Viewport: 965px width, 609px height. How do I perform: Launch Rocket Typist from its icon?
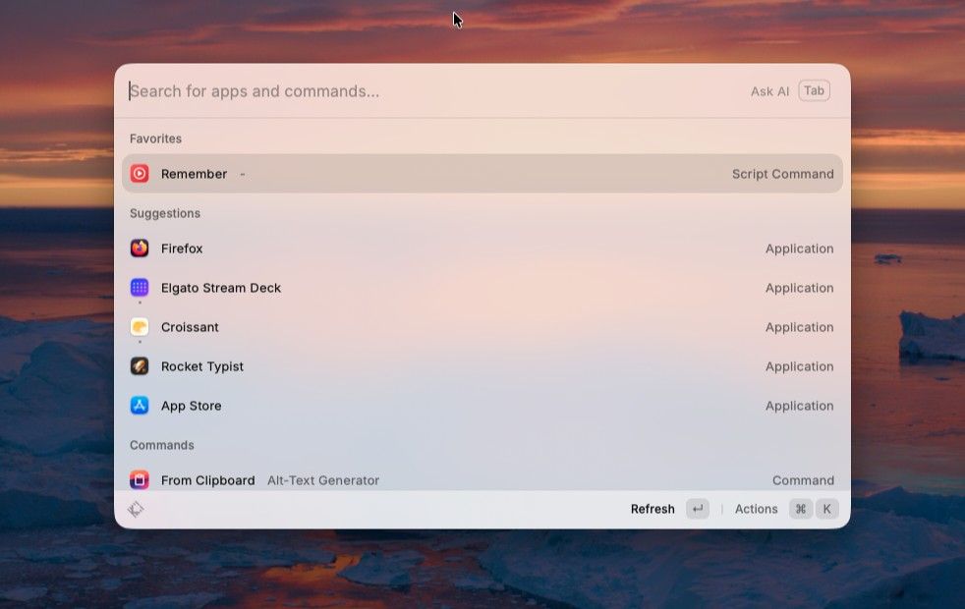(x=140, y=366)
